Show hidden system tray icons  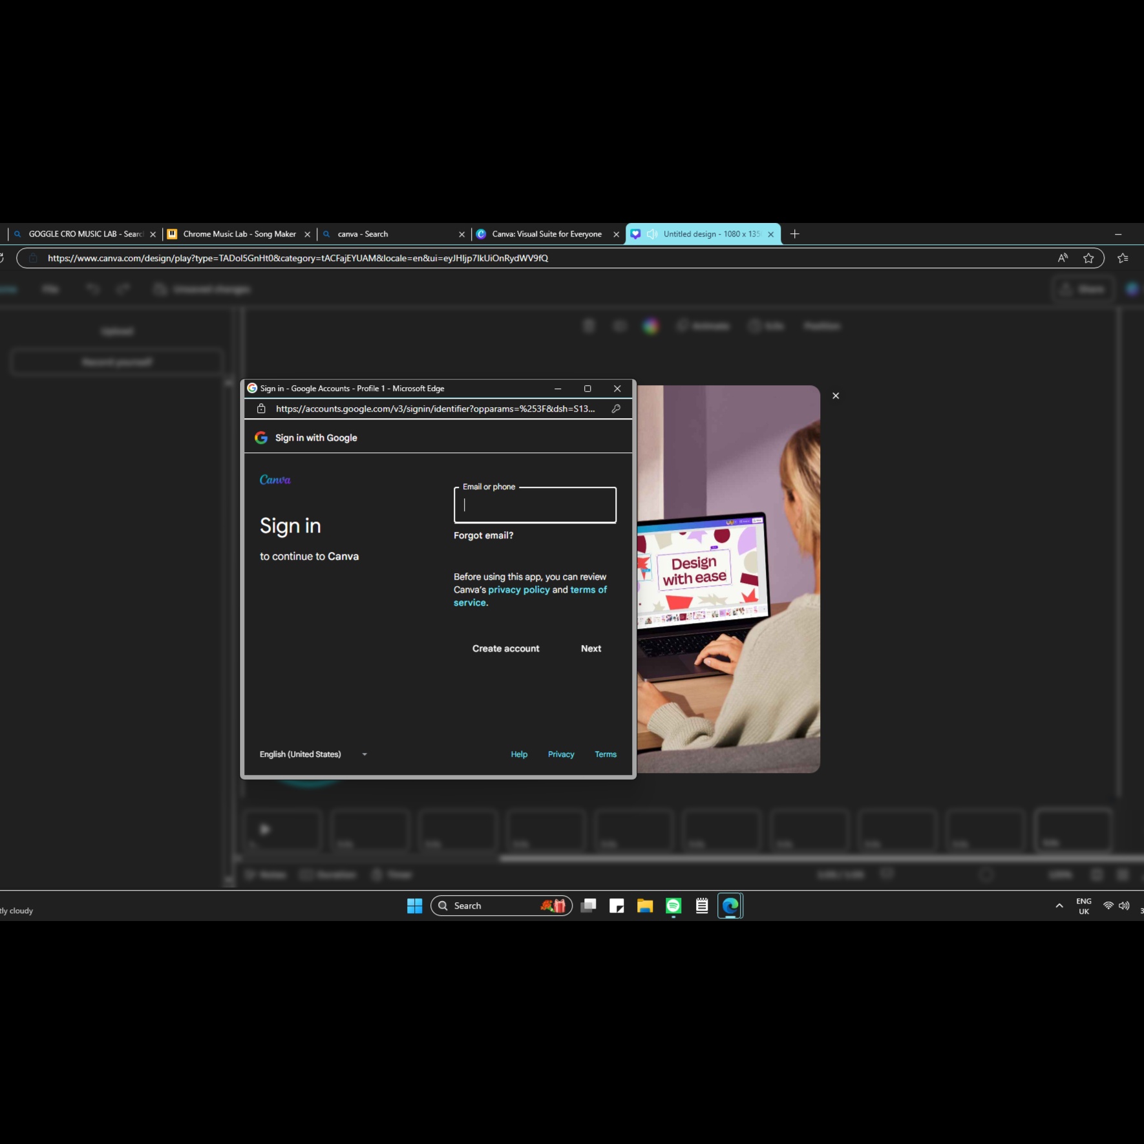click(x=1059, y=906)
